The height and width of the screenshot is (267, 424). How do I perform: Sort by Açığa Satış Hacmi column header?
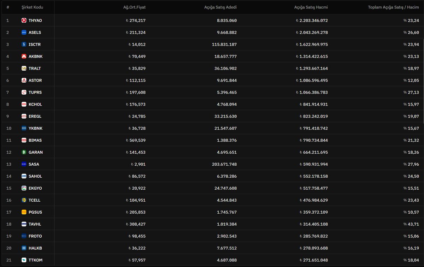coord(311,7)
